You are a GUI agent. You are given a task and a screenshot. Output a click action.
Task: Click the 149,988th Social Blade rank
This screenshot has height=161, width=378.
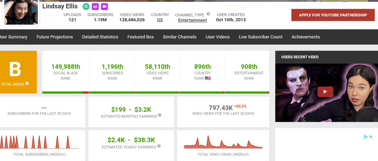pyautogui.click(x=65, y=66)
